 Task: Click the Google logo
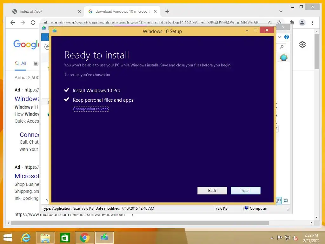(x=26, y=44)
